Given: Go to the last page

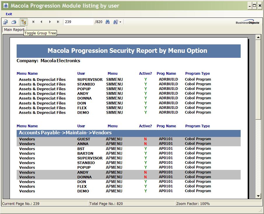Looking at the screenshot, I should [58, 22].
